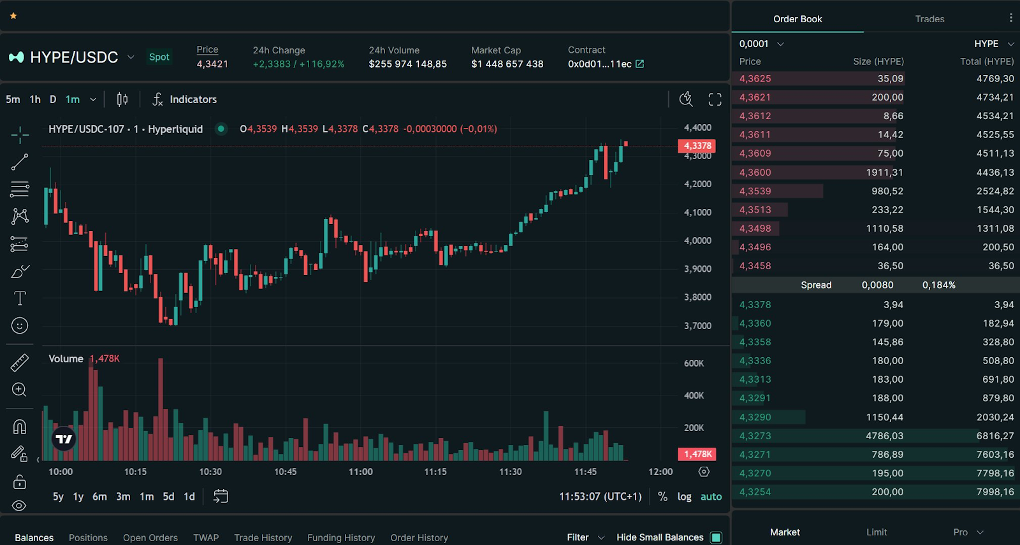The height and width of the screenshot is (545, 1020).
Task: Select the 6m date range
Action: (x=99, y=497)
